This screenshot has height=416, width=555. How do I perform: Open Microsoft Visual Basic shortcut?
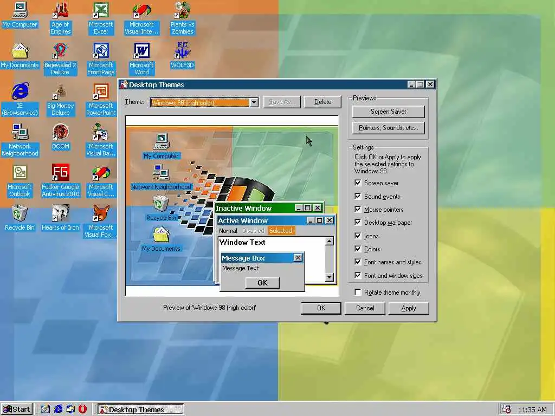(x=101, y=140)
